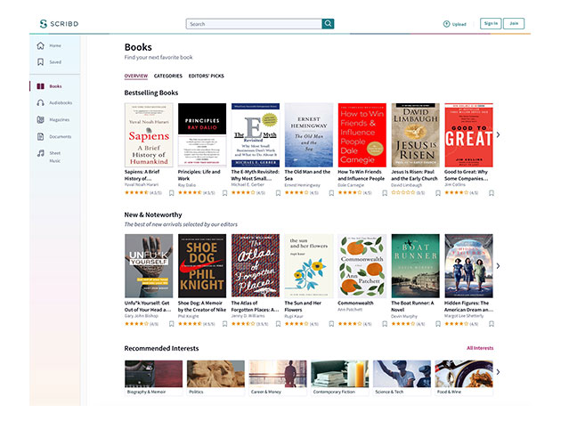Open Shoe Dog Phil Knight cover
Screen dimensions: 561x421
202,266
